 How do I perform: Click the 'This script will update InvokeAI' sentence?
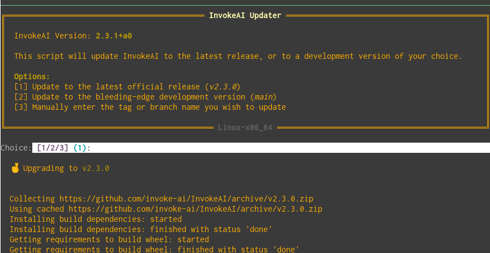[x=238, y=56]
